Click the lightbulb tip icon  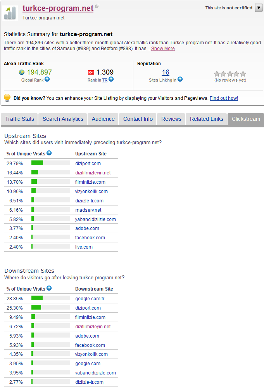pyautogui.click(x=7, y=98)
